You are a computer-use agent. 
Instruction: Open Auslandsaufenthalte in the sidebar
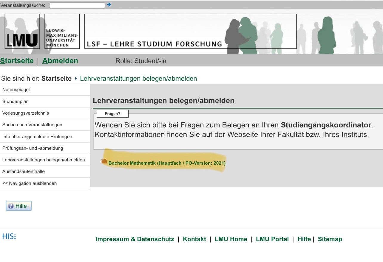click(x=23, y=171)
